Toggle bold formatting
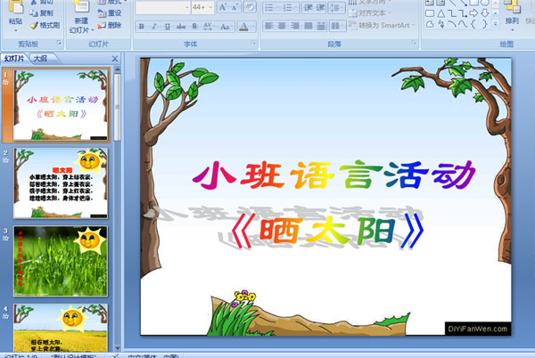Image resolution: width=535 pixels, height=358 pixels. (141, 27)
